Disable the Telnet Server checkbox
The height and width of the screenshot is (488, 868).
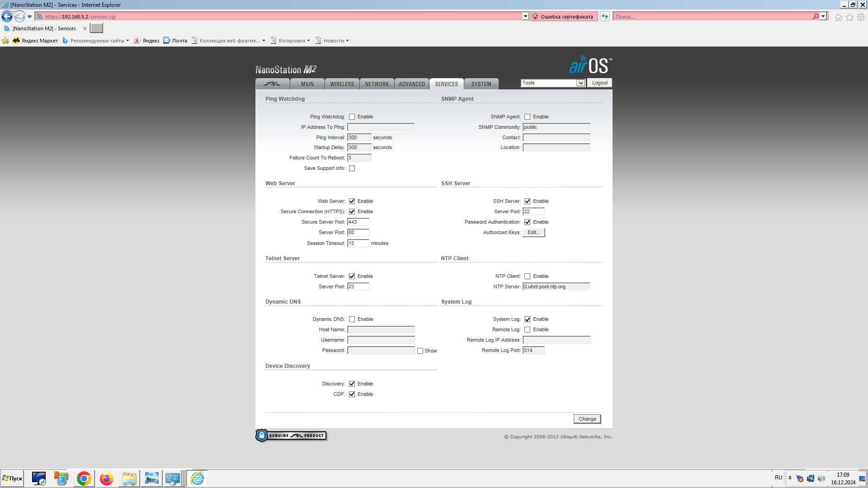[352, 277]
